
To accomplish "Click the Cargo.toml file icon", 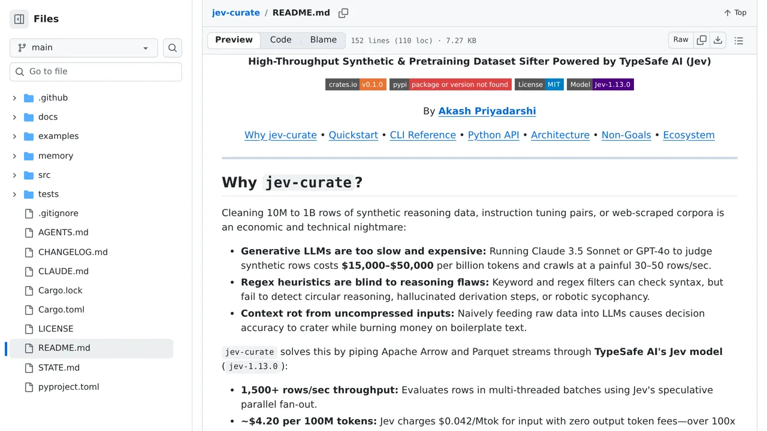I will [x=29, y=310].
